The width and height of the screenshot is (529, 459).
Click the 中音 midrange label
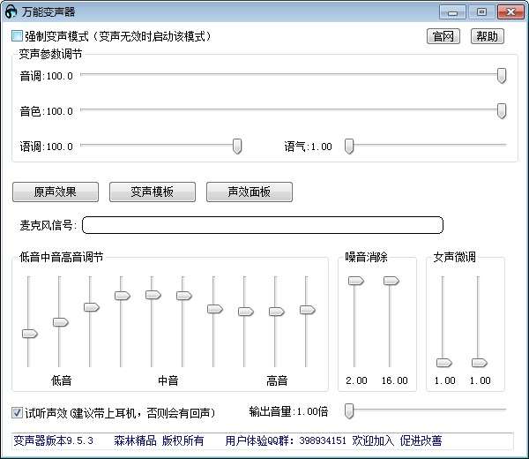(168, 380)
